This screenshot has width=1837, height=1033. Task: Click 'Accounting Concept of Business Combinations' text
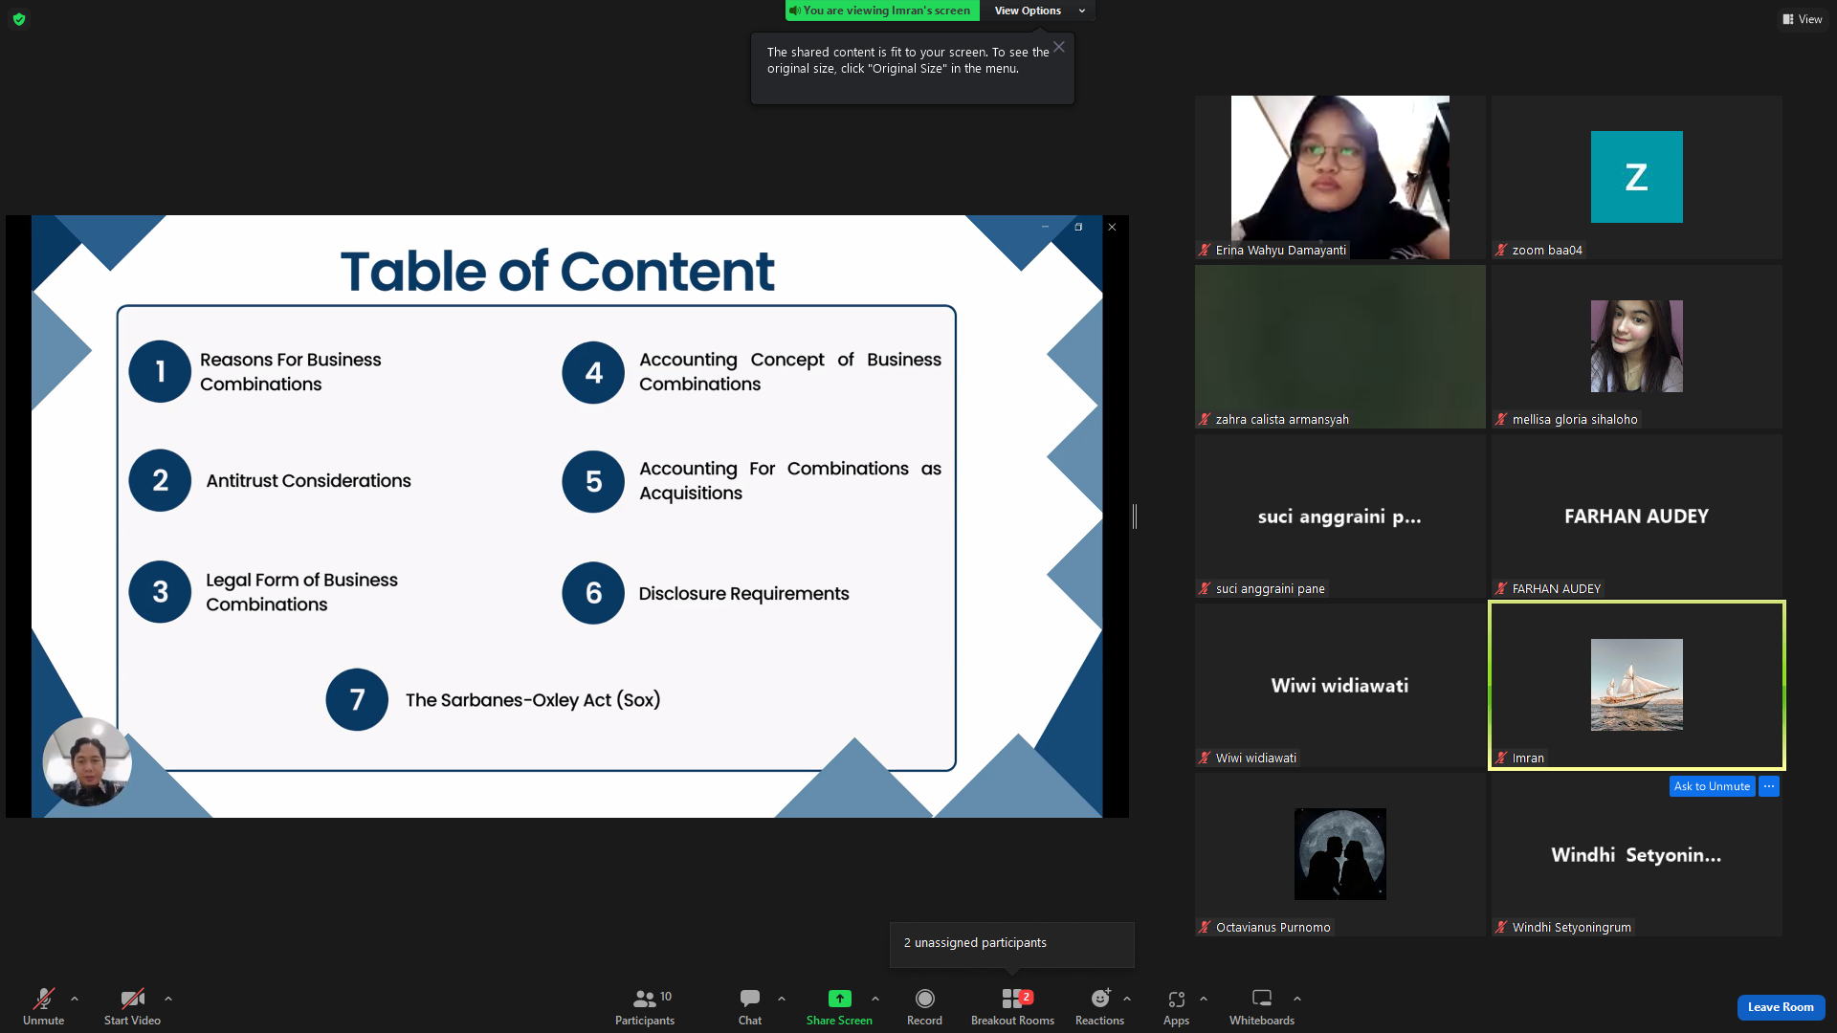790,372
